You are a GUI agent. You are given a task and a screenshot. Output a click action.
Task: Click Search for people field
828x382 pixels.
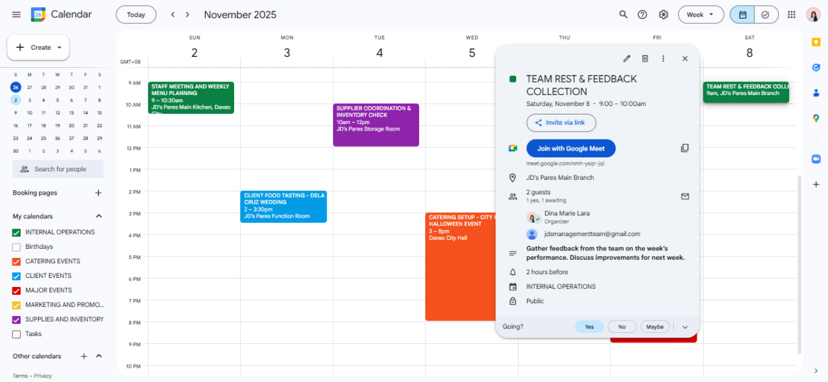pos(58,169)
